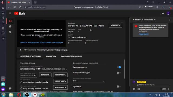Screen dimensions: 173x97
Task: Open the additional delay Нет dropdown
Action: click(x=89, y=81)
